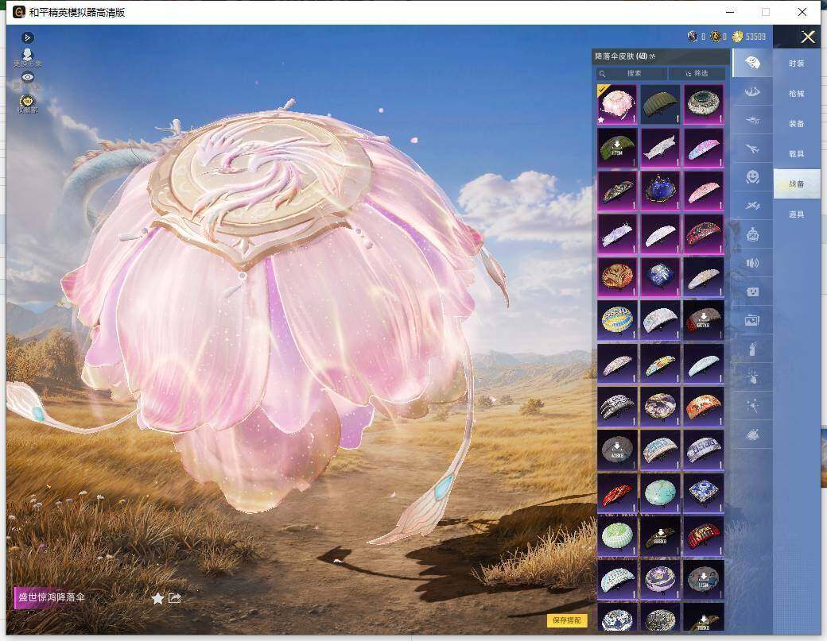This screenshot has width=827, height=641.
Task: Select the glider wings category icon
Action: (752, 91)
